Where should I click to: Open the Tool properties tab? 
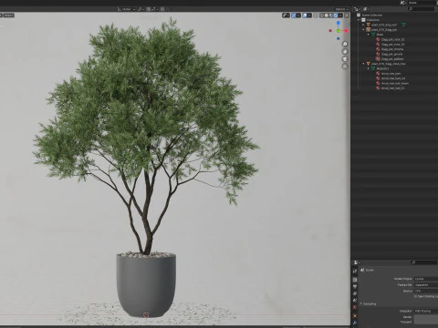(x=355, y=272)
